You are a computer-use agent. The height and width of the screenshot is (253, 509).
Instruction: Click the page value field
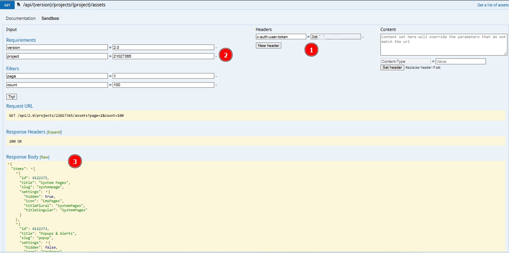[163, 76]
